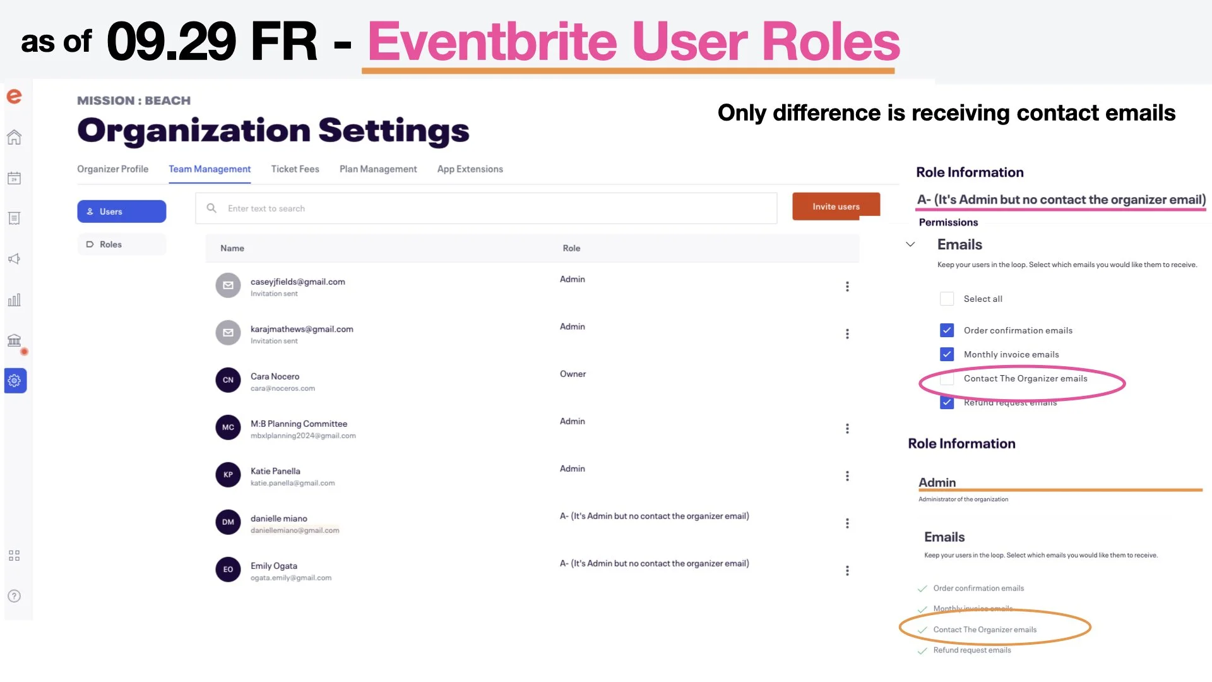Open the Apps grid sidebar icon
Screen dimensions: 1212x682
pos(14,556)
